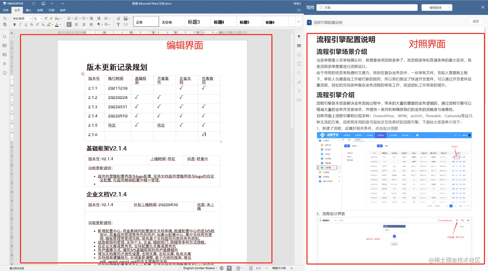
Task: Clear the style with the eraser icon
Action: point(118,18)
